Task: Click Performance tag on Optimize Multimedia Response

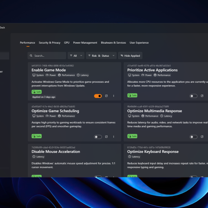Action: tap(150, 116)
